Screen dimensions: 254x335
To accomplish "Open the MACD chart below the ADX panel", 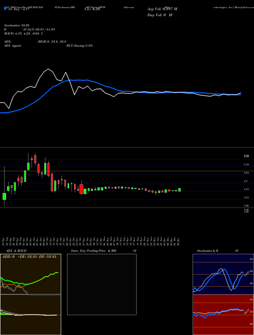I will click(x=30, y=315).
